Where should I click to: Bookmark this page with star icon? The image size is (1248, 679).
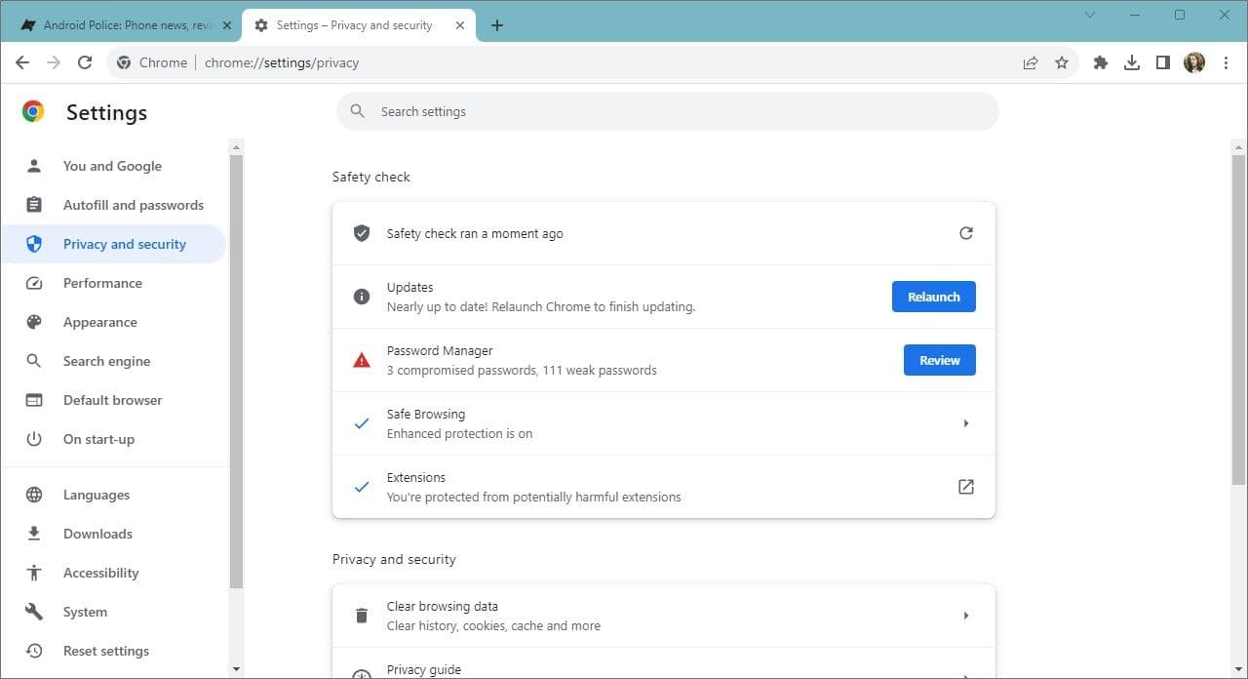1062,62
